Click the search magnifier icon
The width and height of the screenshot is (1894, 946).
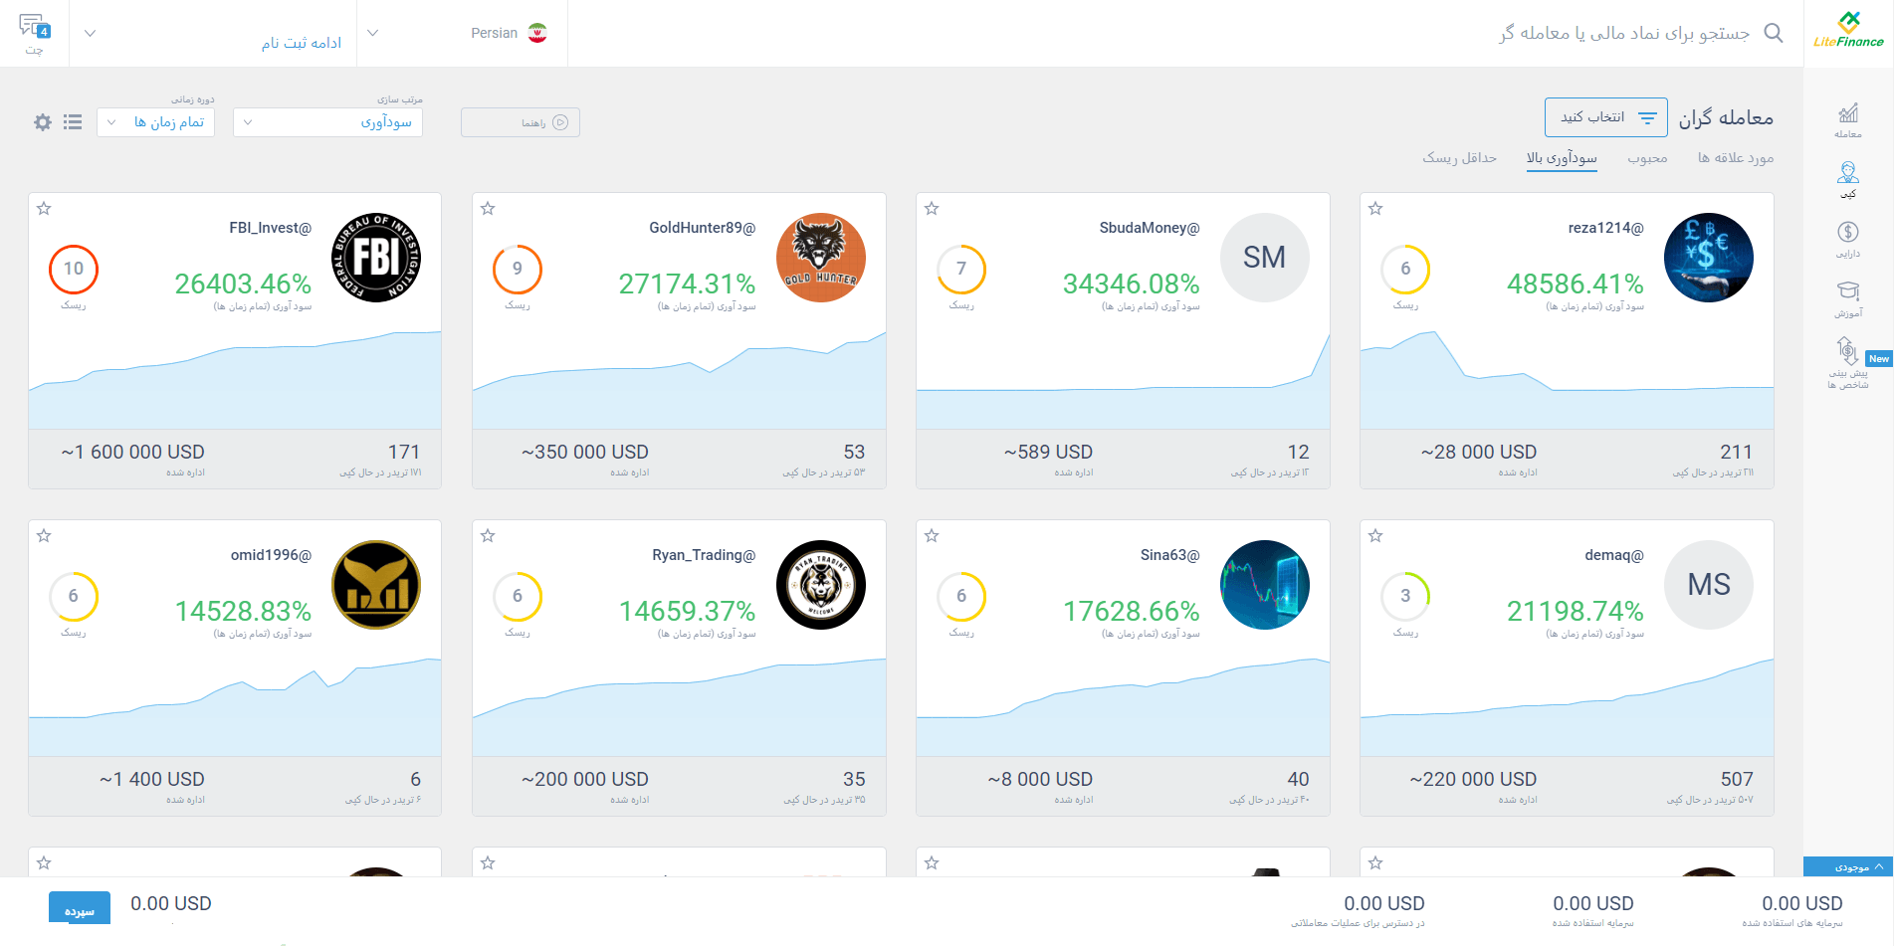pyautogui.click(x=1773, y=33)
